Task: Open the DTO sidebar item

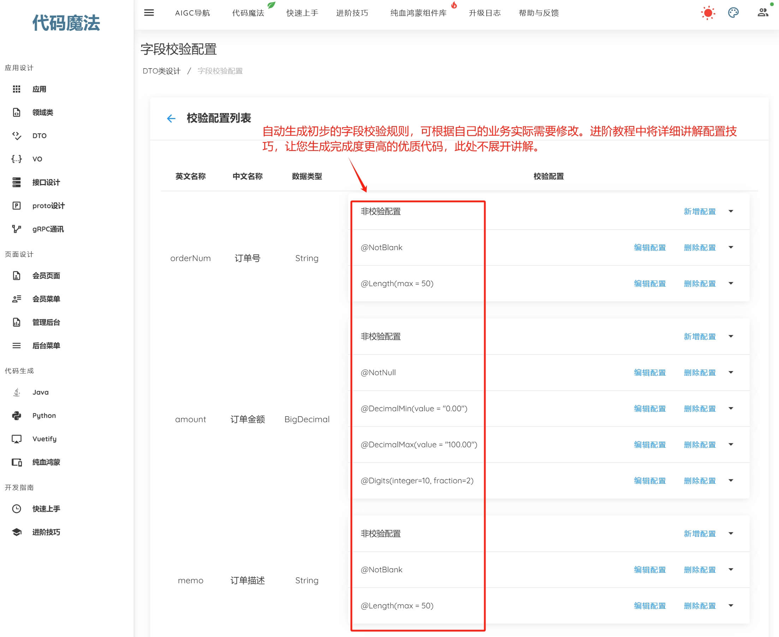Action: tap(39, 136)
